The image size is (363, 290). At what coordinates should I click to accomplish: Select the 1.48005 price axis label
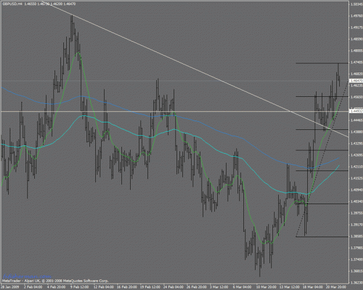(x=357, y=50)
